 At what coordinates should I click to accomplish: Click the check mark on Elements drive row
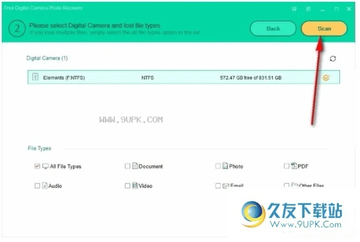pyautogui.click(x=326, y=77)
